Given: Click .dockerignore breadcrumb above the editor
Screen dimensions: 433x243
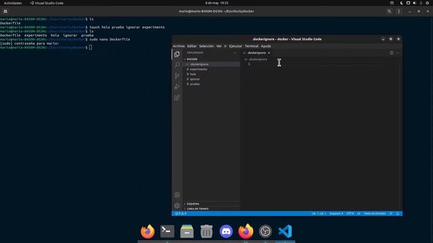Looking at the screenshot, I should click(x=256, y=59).
